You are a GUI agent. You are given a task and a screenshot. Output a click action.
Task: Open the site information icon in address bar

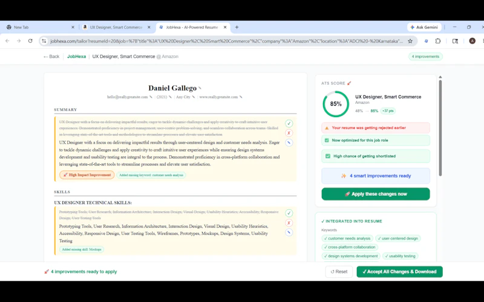[x=44, y=41]
